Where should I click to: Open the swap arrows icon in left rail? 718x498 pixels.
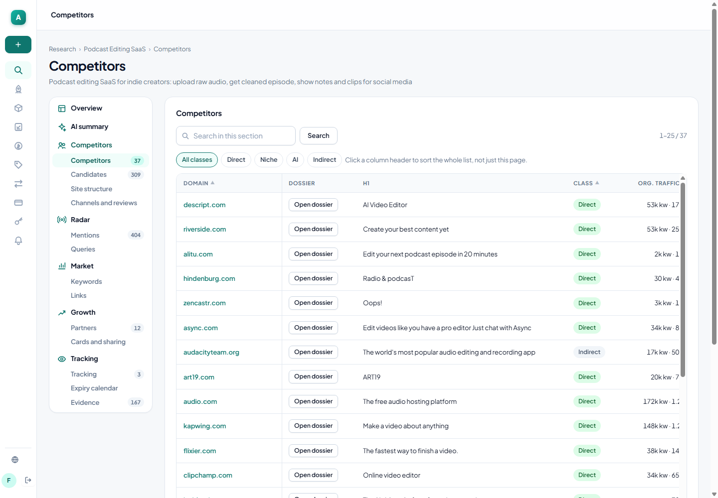(x=18, y=184)
